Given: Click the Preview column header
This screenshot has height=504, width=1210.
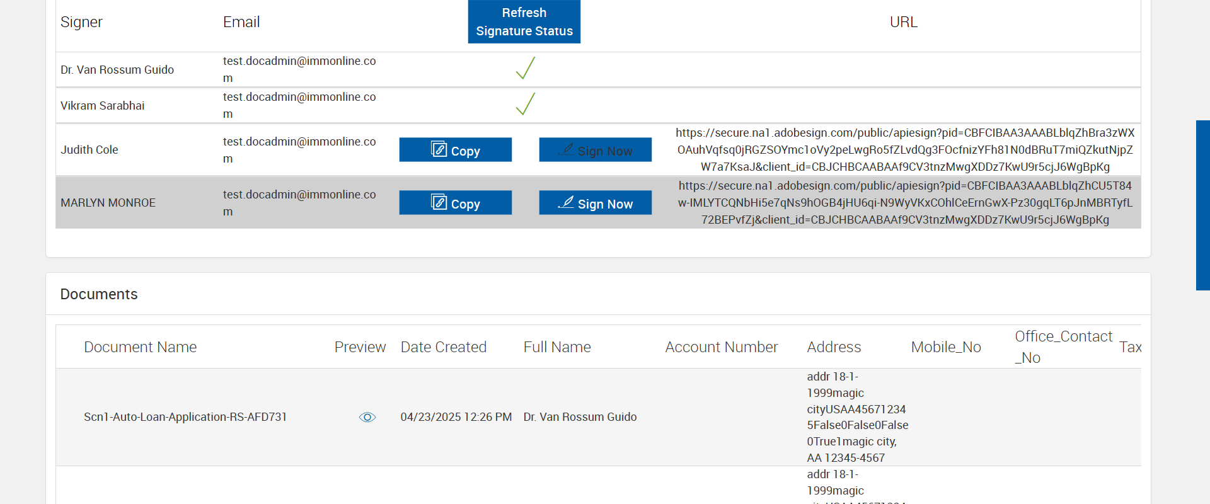Looking at the screenshot, I should [360, 347].
